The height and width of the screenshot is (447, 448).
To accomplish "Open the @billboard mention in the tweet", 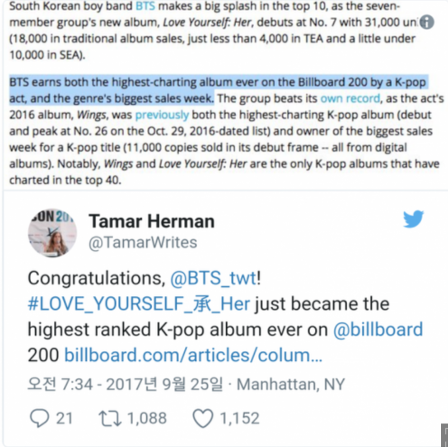I will coord(378,330).
